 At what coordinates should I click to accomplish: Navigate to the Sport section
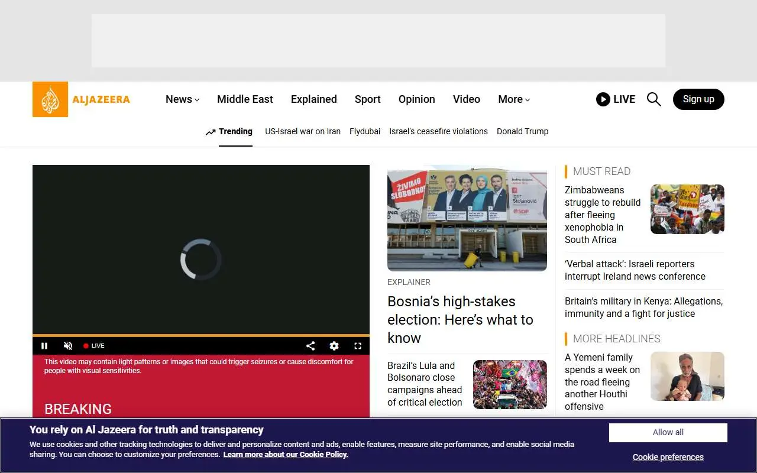pyautogui.click(x=368, y=99)
